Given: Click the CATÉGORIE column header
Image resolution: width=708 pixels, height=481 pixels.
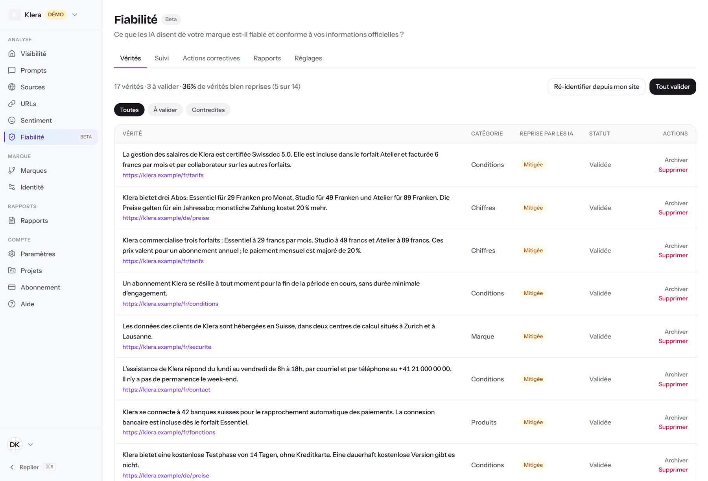Looking at the screenshot, I should [x=487, y=134].
